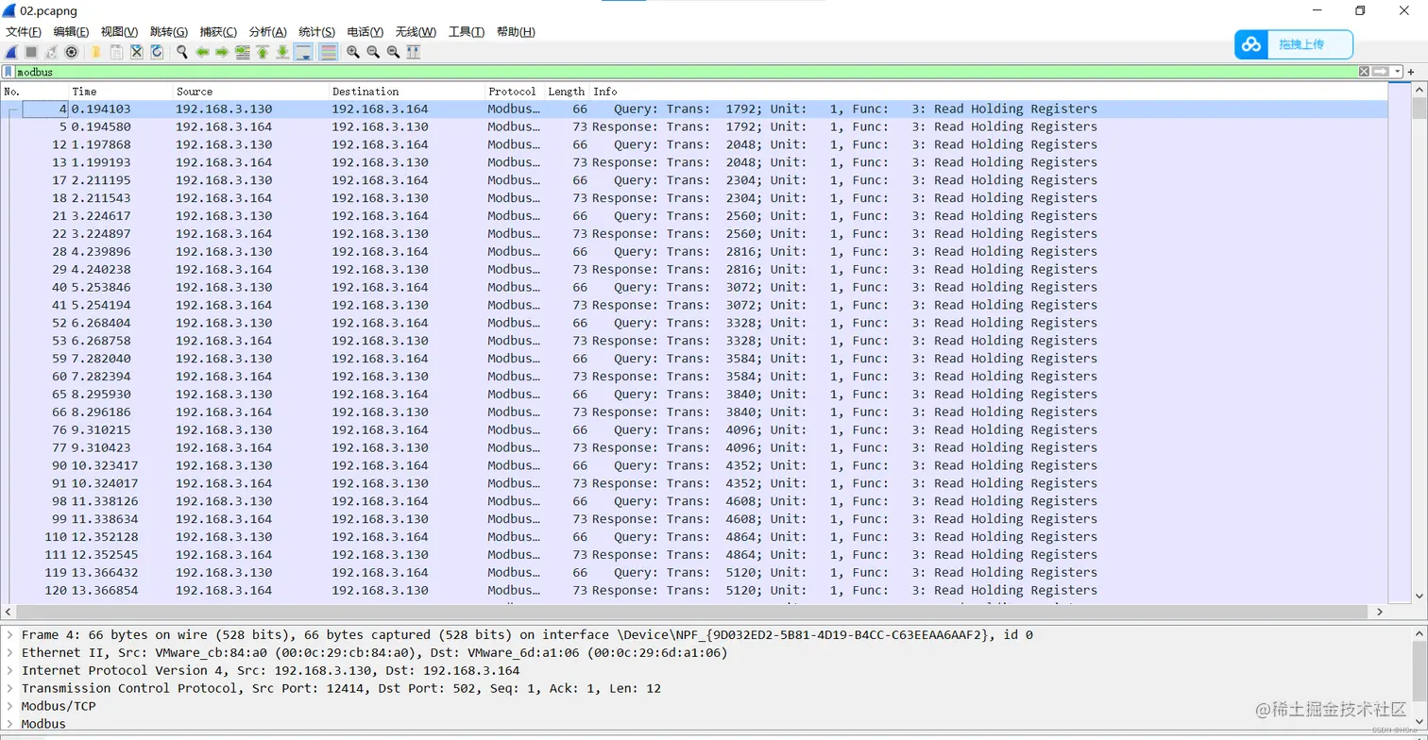Sort by the Source column header
Screen dimensions: 1428x740
tap(251, 92)
